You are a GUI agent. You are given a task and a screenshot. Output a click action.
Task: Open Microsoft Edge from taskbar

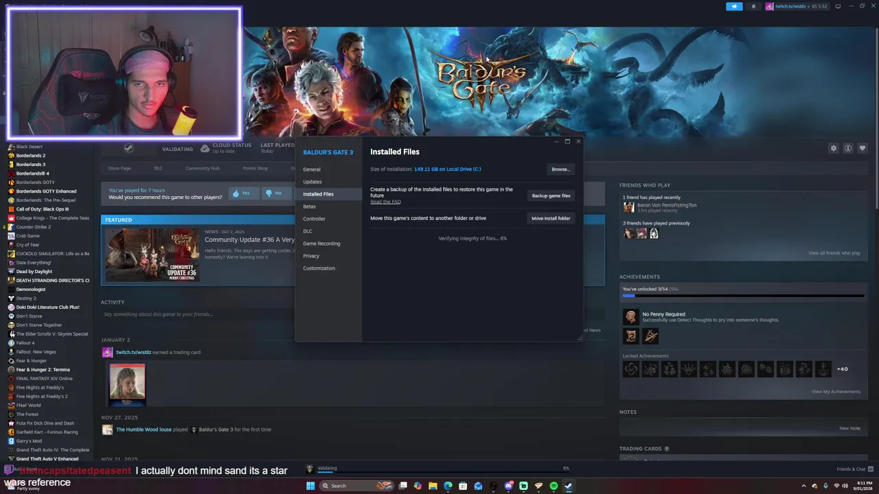pos(448,486)
